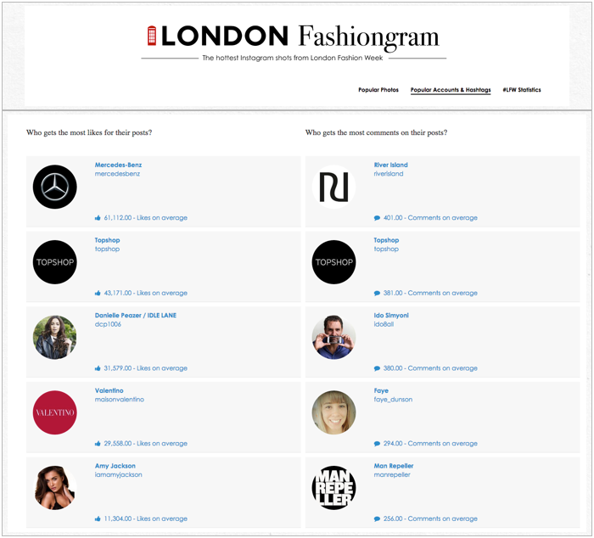594x538 pixels.
Task: Open the Man Repeller logo avatar
Action: [333, 488]
